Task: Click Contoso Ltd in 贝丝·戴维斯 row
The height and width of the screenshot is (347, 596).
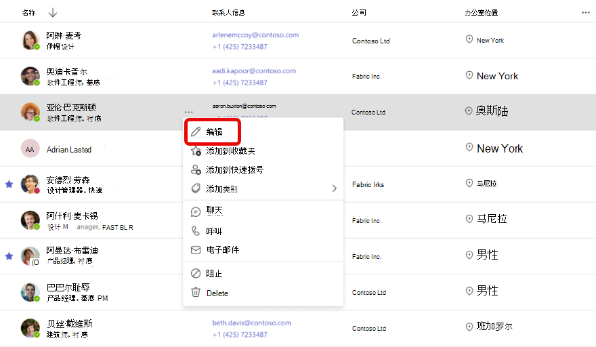Action: click(x=368, y=328)
